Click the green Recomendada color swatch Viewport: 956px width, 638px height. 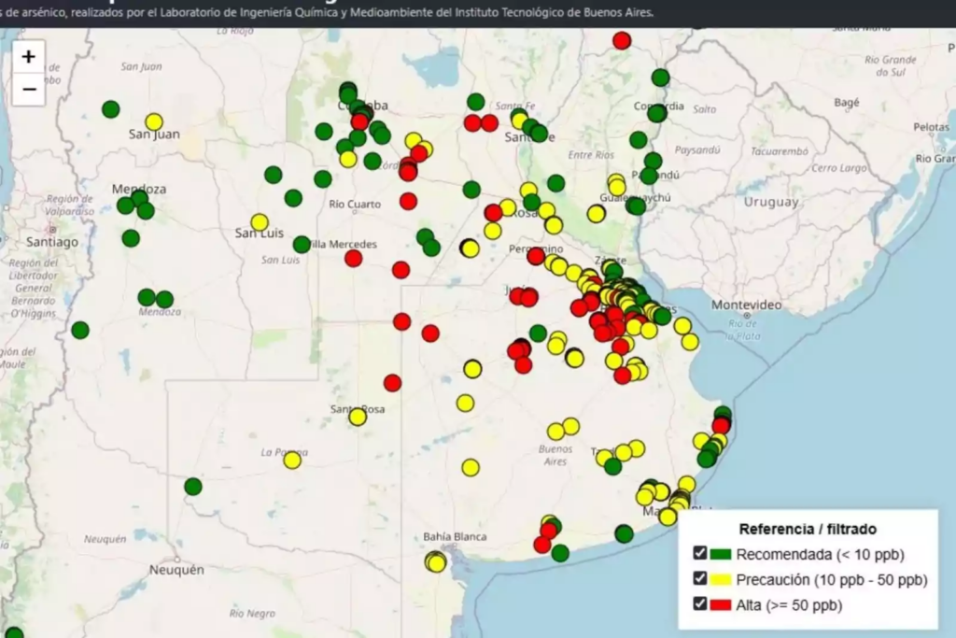[721, 554]
